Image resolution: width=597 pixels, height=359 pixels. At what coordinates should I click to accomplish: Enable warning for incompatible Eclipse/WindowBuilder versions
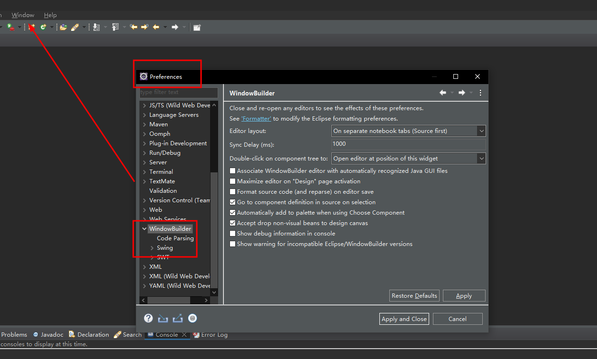(232, 244)
